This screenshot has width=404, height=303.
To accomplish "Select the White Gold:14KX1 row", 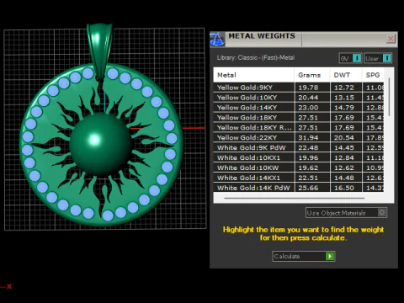I will click(x=299, y=178).
